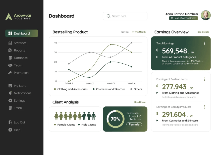Click See Details in Earnings Overview
This screenshot has width=216, height=155.
pyautogui.click(x=203, y=32)
